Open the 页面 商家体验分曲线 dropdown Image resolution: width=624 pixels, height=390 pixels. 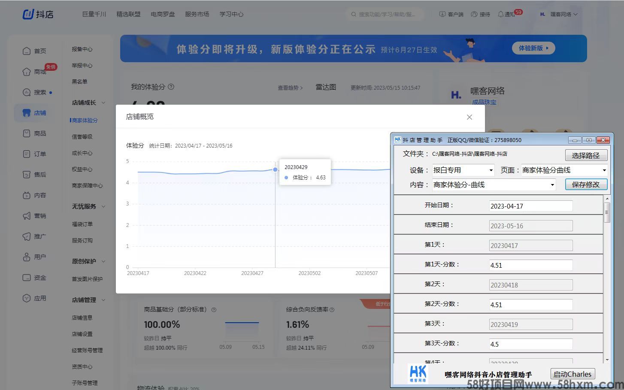coord(564,170)
